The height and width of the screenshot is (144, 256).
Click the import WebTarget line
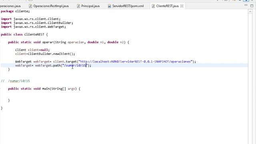click(x=34, y=27)
